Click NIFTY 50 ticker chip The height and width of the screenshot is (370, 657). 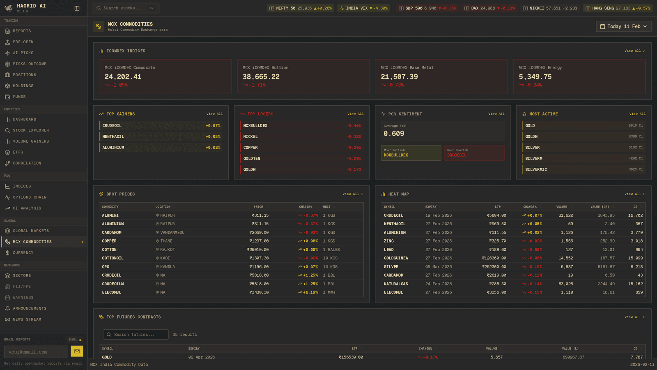click(300, 8)
